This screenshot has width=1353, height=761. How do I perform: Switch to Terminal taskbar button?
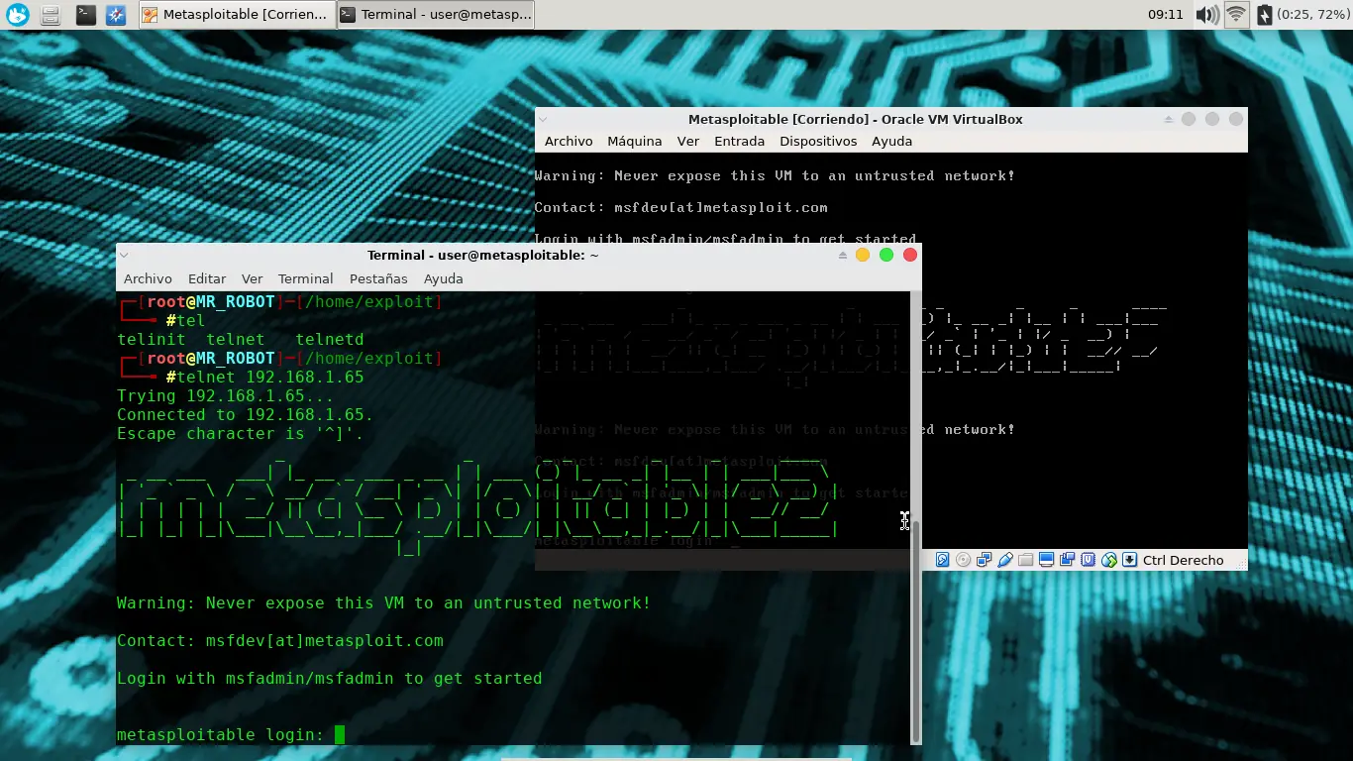point(436,15)
